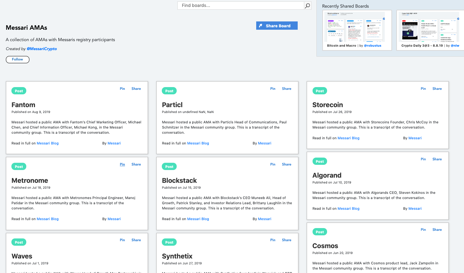Share the Cosmos post

click(437, 230)
